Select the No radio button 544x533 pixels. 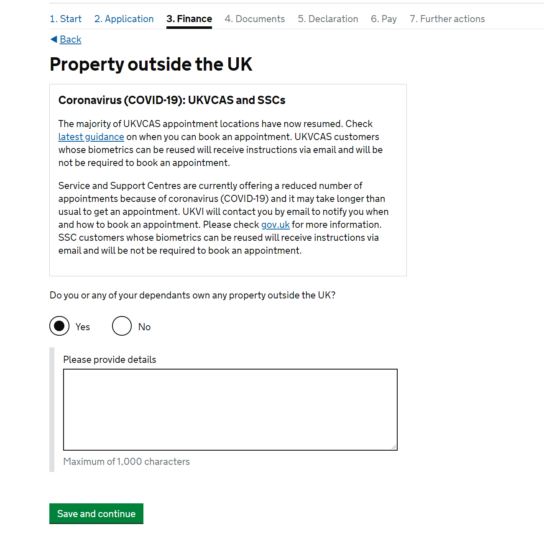coord(122,326)
